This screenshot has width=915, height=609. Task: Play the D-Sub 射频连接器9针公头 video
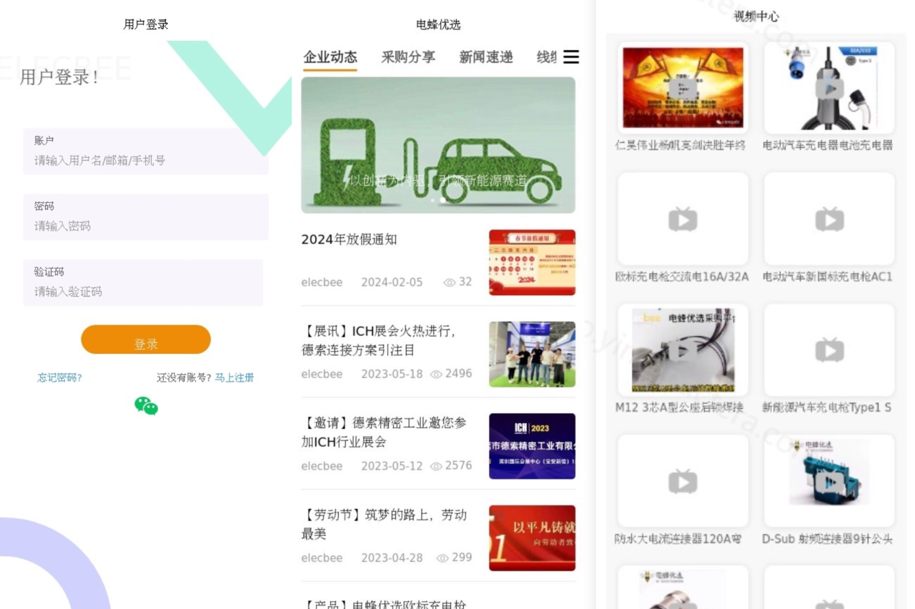point(829,482)
